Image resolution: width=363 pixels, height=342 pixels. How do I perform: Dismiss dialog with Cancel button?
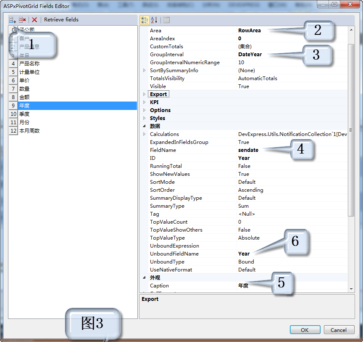coord(339,330)
